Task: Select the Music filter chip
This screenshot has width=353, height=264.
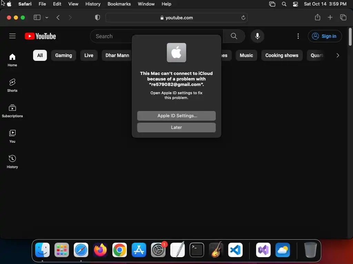Action: [246, 55]
